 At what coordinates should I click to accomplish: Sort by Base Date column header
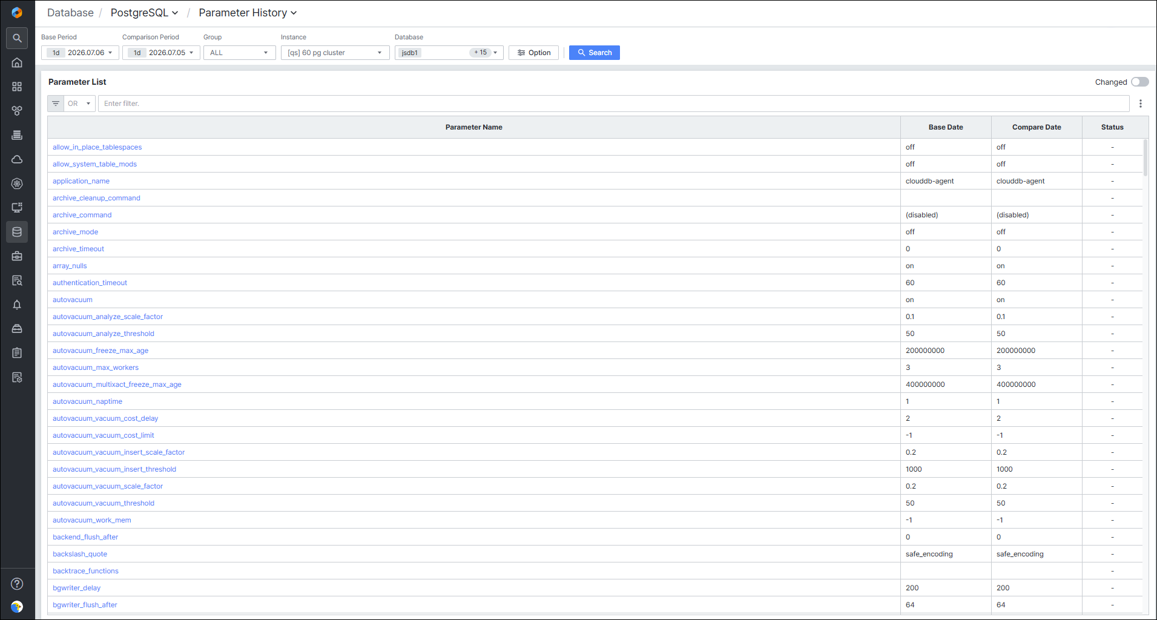(x=946, y=127)
